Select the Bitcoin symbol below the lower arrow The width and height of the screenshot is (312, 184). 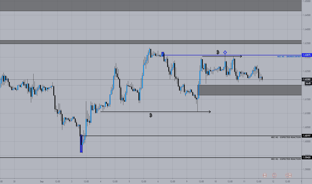[151, 115]
